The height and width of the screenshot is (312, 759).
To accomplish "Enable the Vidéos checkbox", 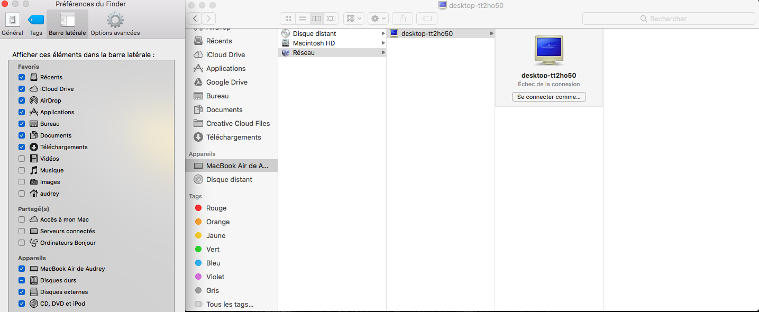I will (22, 159).
